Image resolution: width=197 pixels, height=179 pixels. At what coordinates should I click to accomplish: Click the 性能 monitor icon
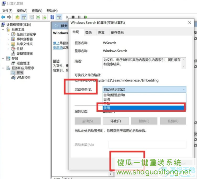(x=13, y=49)
